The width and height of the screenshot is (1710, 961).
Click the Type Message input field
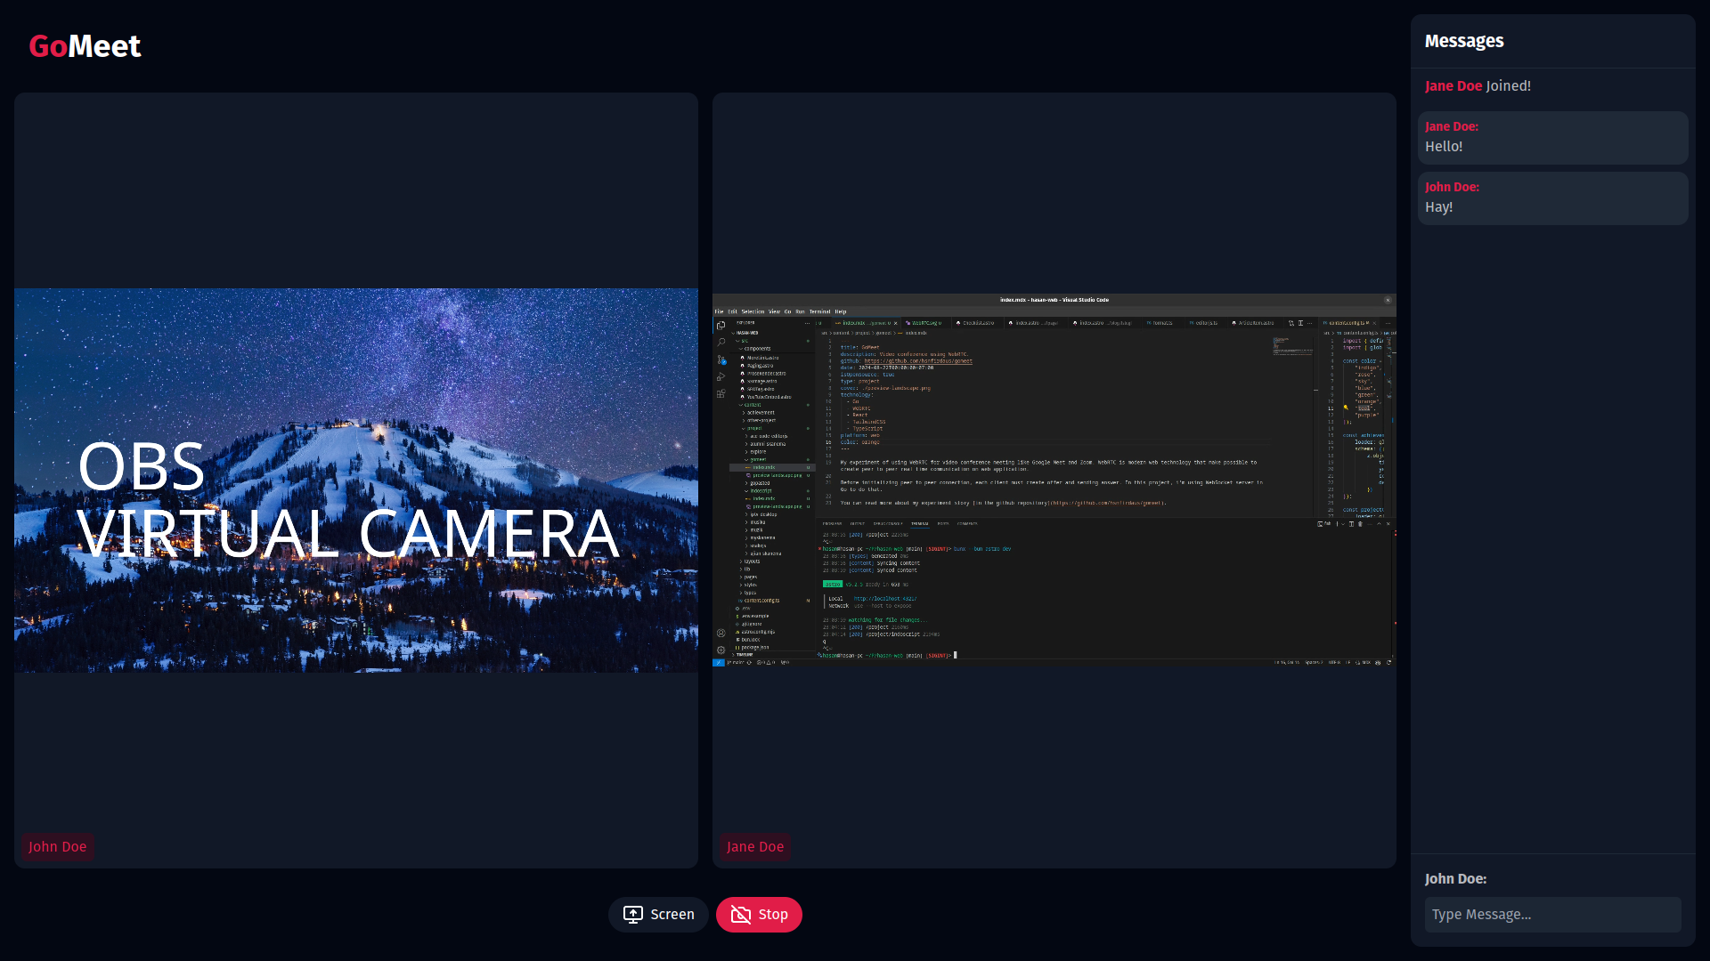1552,915
